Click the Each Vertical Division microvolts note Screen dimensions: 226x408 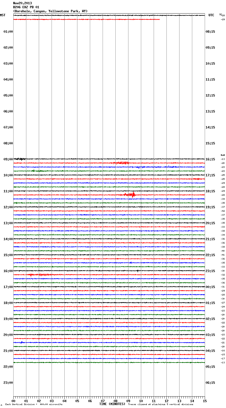[34, 405]
